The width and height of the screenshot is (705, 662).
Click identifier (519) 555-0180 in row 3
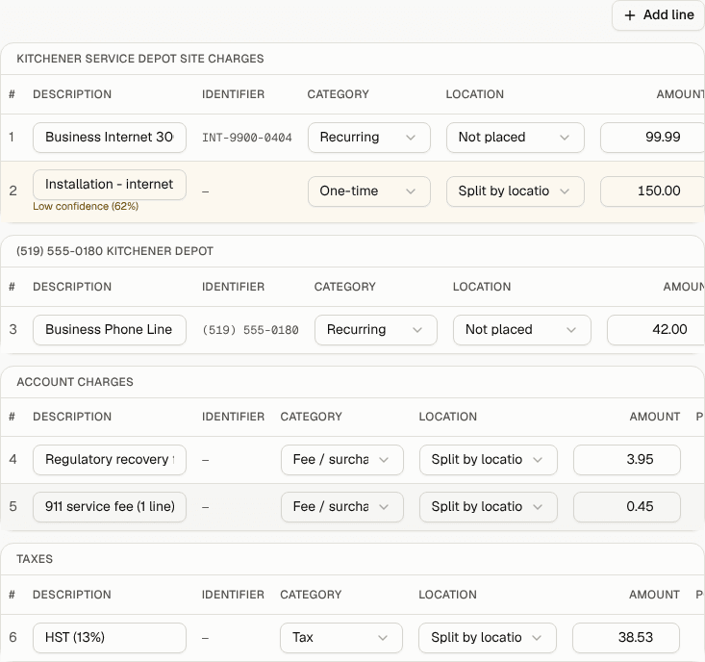click(x=250, y=330)
